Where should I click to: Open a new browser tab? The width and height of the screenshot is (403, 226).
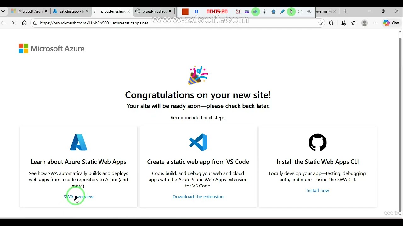click(x=345, y=11)
